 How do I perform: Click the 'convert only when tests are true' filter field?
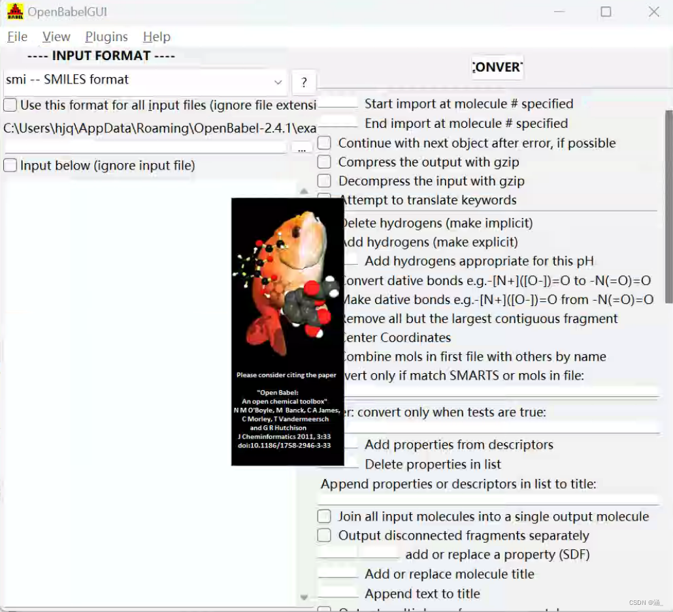tap(502, 428)
